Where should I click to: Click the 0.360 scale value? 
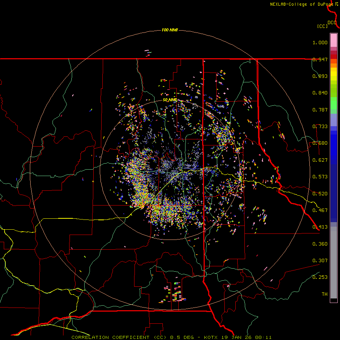(x=320, y=244)
